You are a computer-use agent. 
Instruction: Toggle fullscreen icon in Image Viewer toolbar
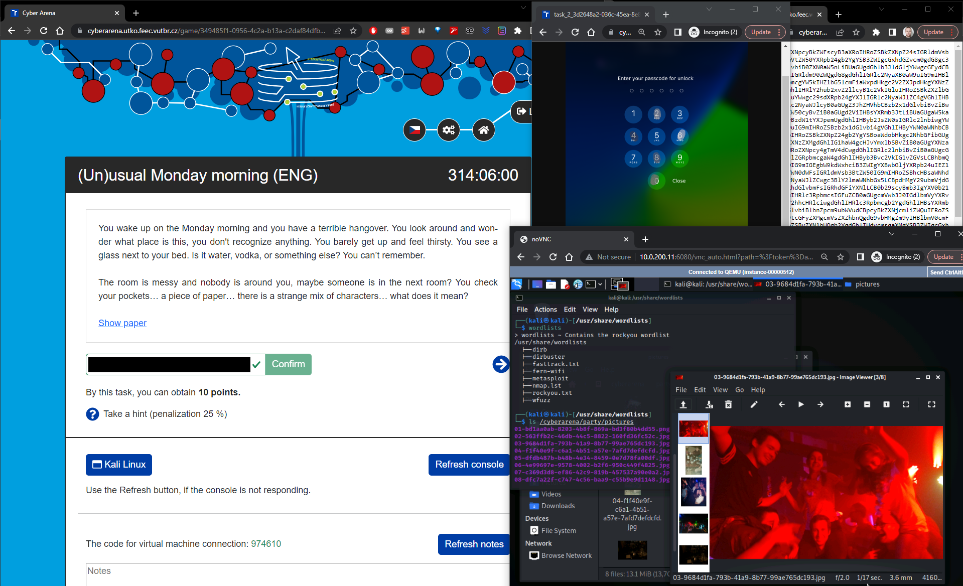(x=931, y=404)
